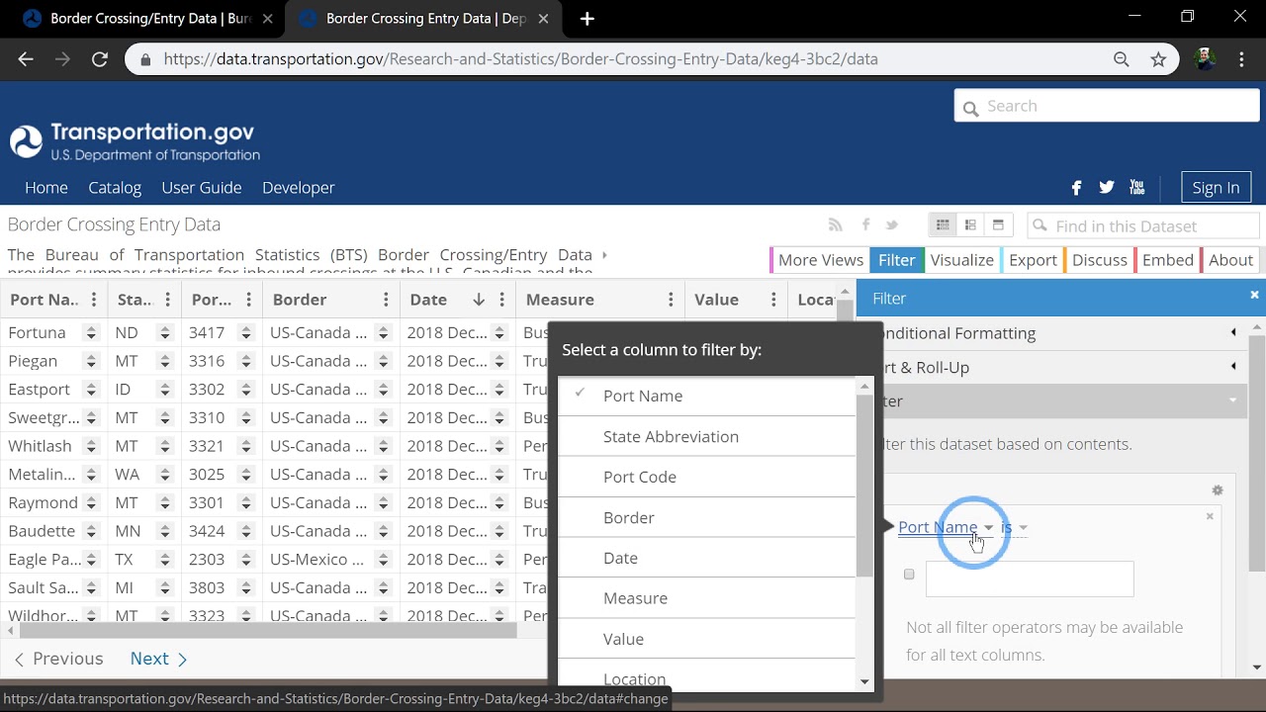This screenshot has width=1266, height=712.
Task: Collapse the Filter section header
Action: (1053, 400)
